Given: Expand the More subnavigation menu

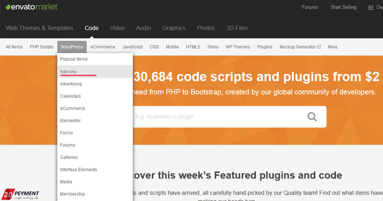Looking at the screenshot, I should [x=333, y=46].
